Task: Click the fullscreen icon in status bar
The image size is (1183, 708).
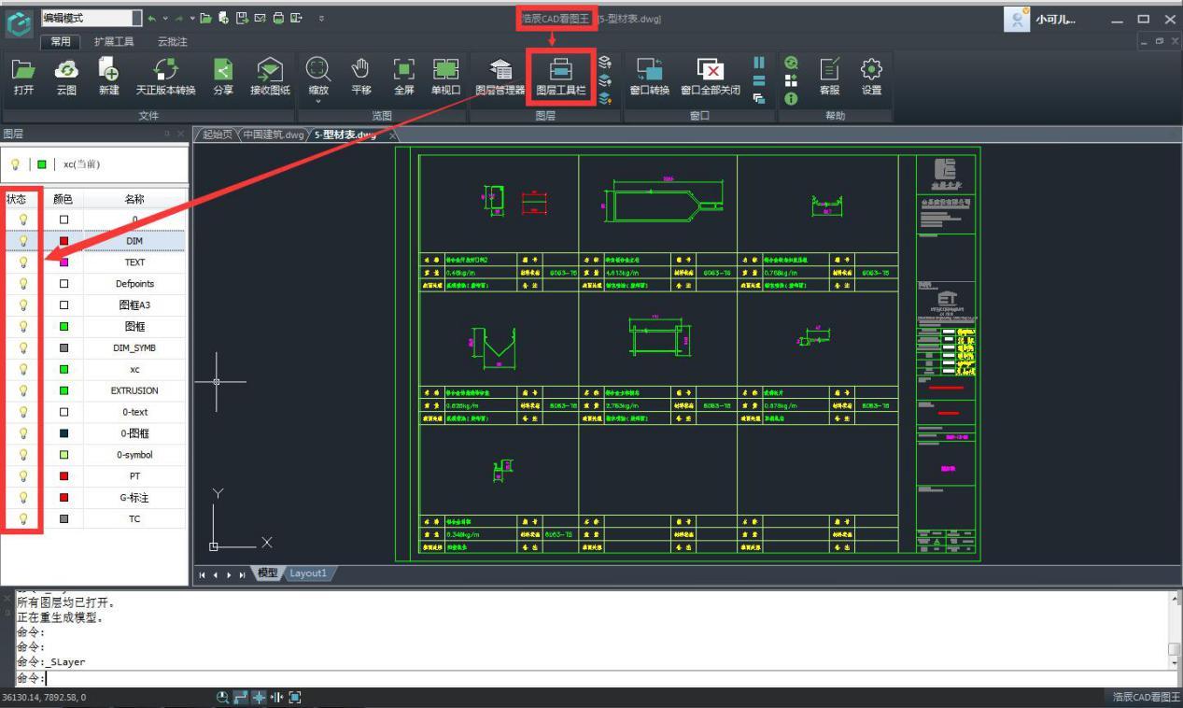Action: [x=295, y=697]
